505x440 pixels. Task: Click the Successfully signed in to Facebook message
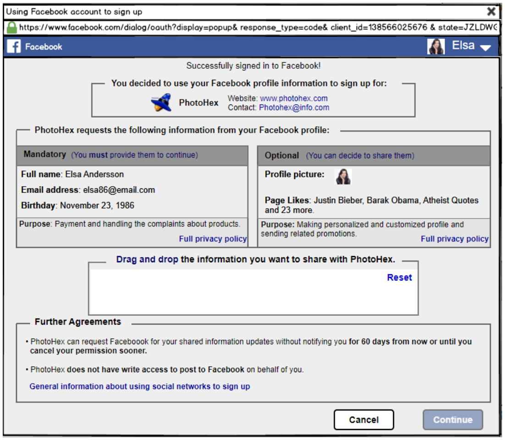click(253, 66)
